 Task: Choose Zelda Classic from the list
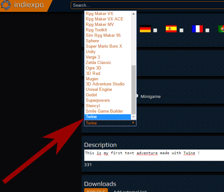coord(108,62)
